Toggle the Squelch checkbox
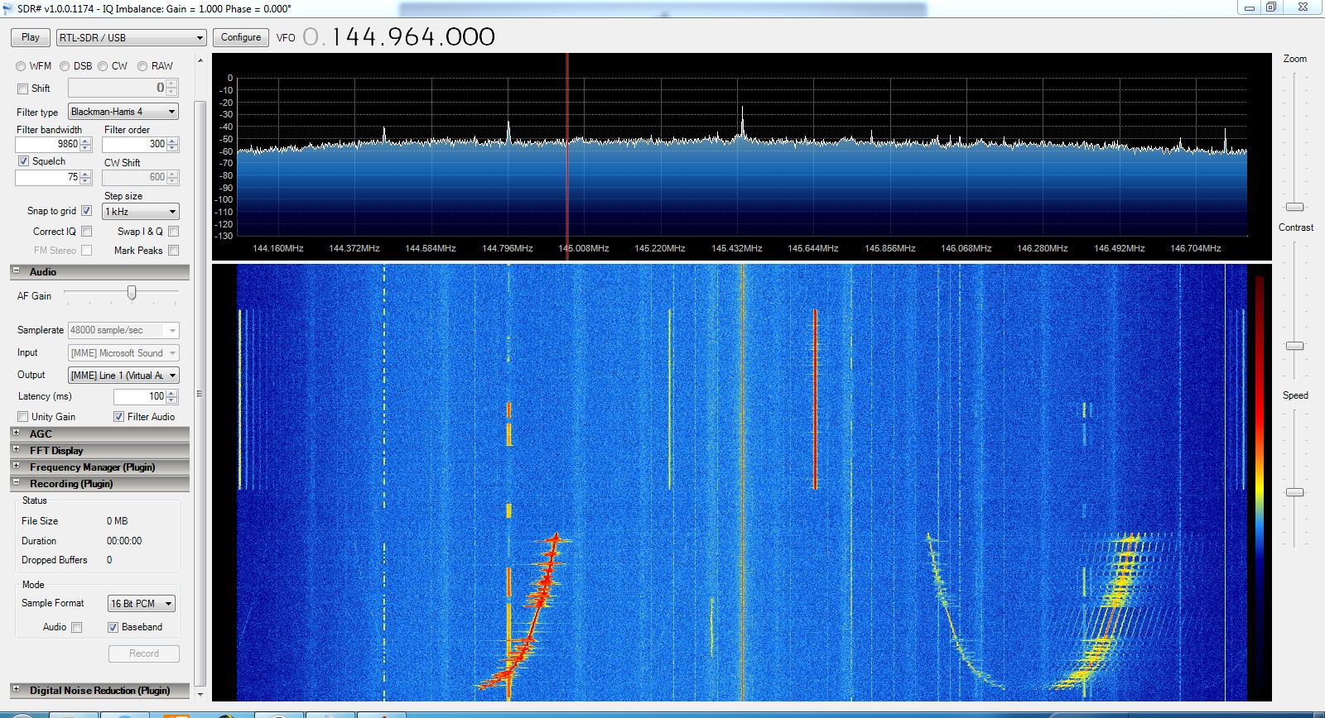 [x=23, y=161]
